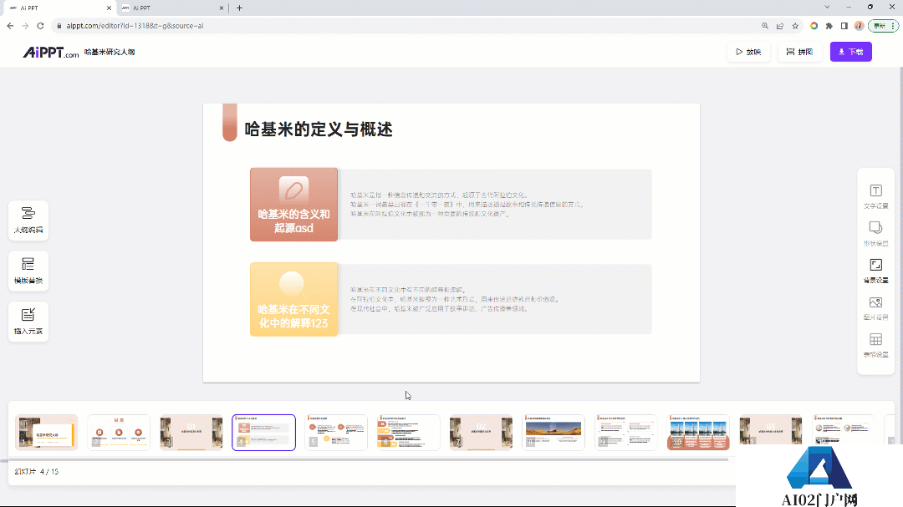Open the 大纲编辑 outline editor tool
Image resolution: width=903 pixels, height=507 pixels.
[x=28, y=220]
